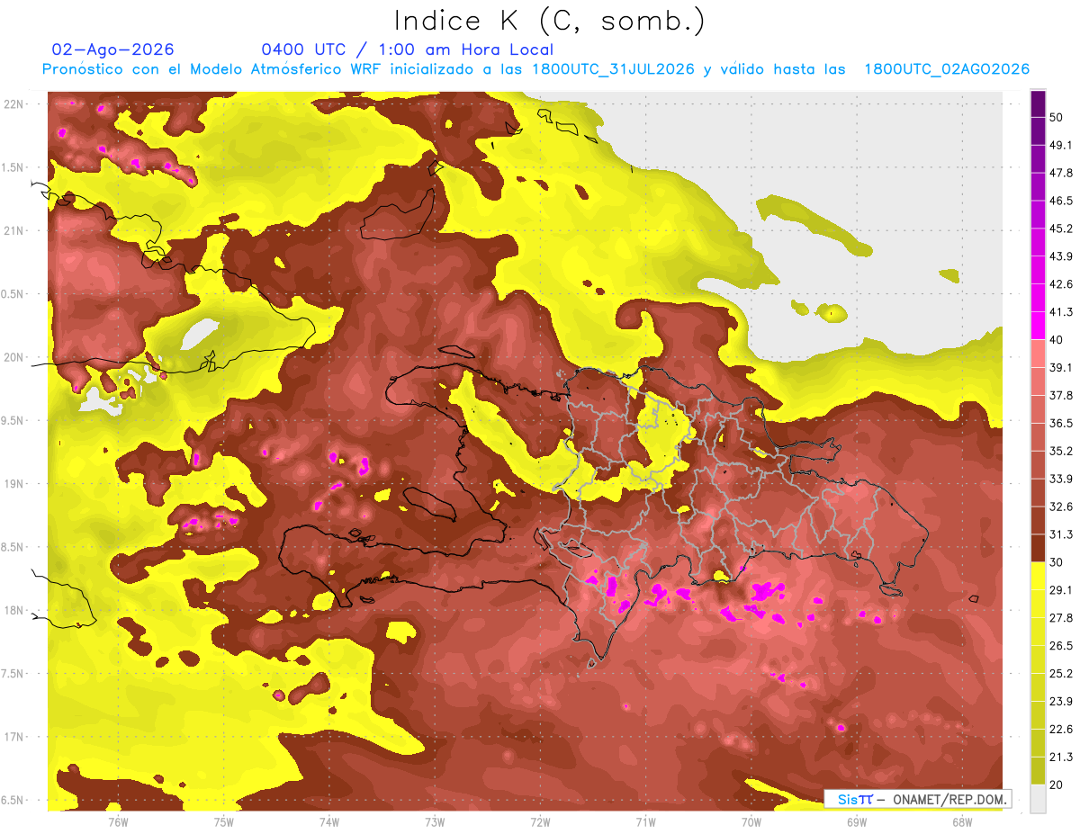
Task: Click the latitude axis label '18N'
Action: click(x=13, y=610)
